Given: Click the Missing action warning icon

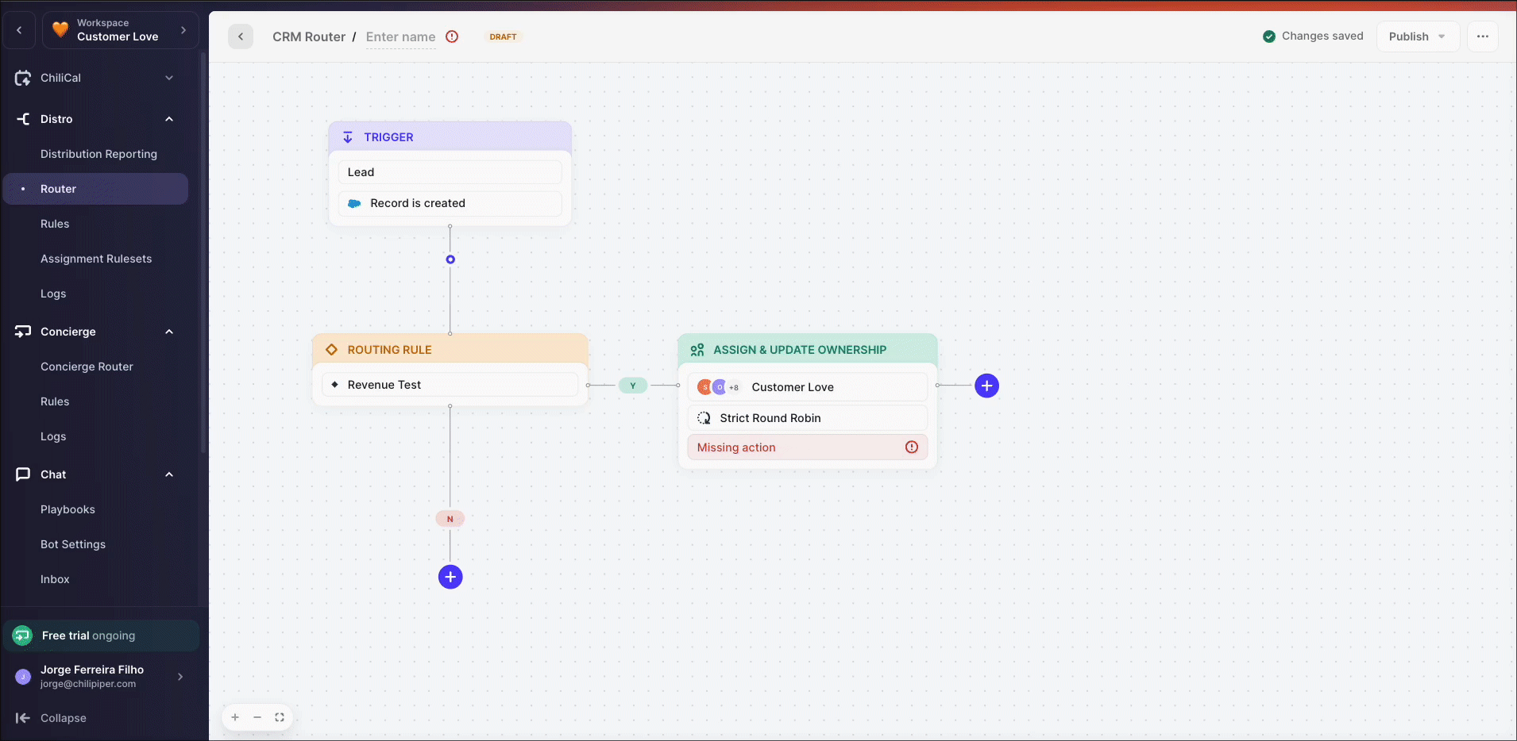Looking at the screenshot, I should (x=912, y=447).
